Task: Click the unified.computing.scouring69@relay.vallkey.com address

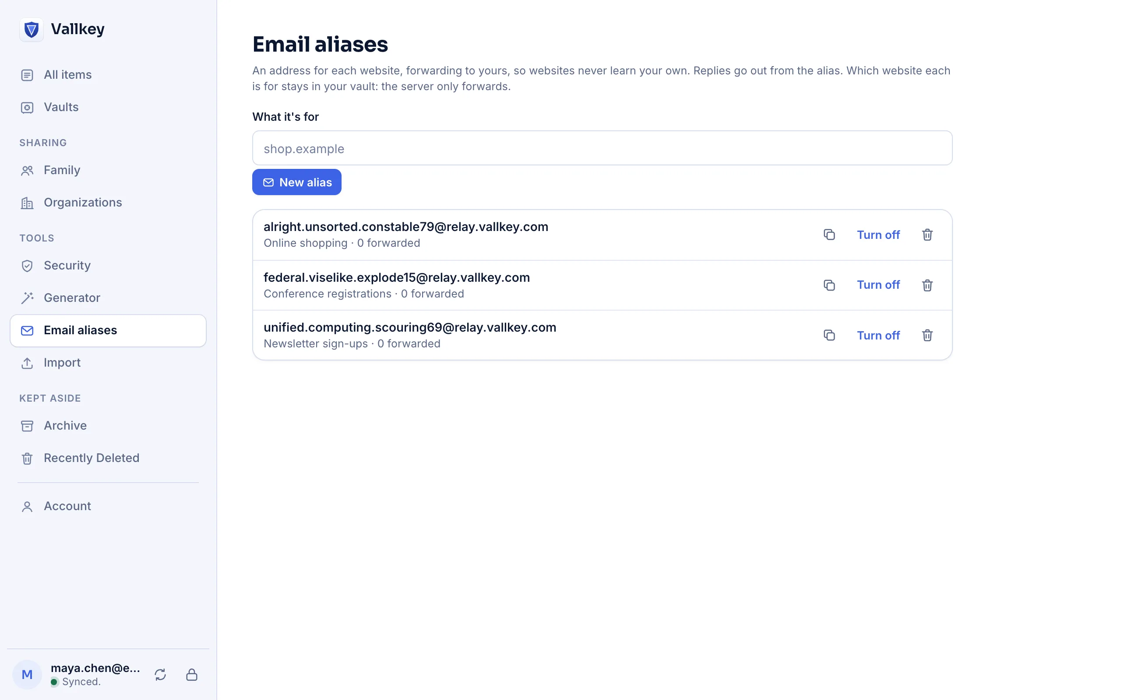Action: 410,327
